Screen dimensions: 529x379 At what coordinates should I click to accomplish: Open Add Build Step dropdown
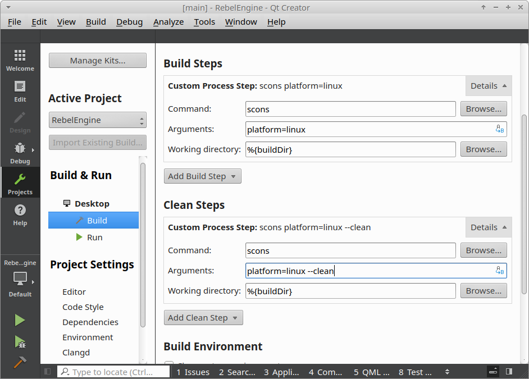coord(202,176)
